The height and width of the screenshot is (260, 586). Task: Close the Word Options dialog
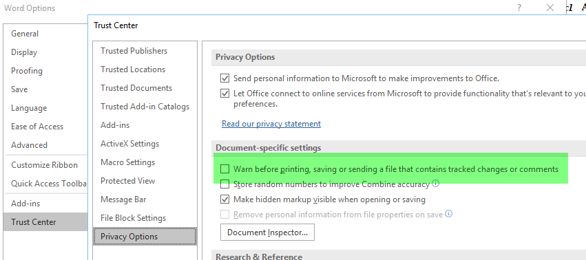tap(550, 8)
